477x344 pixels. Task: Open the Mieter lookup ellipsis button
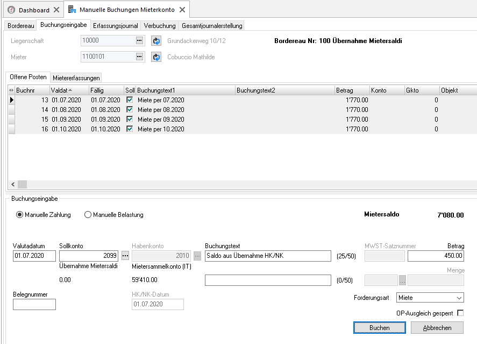[139, 57]
